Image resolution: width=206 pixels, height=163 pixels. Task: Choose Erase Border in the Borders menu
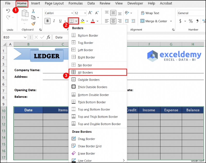[x=86, y=154]
